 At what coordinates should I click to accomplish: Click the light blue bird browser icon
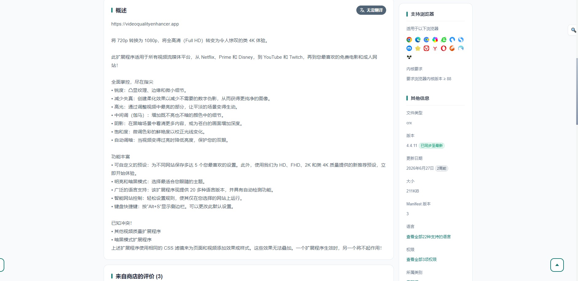[x=461, y=48]
